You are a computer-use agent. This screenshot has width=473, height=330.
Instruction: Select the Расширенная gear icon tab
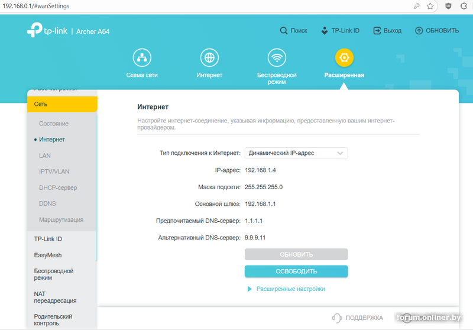[344, 57]
